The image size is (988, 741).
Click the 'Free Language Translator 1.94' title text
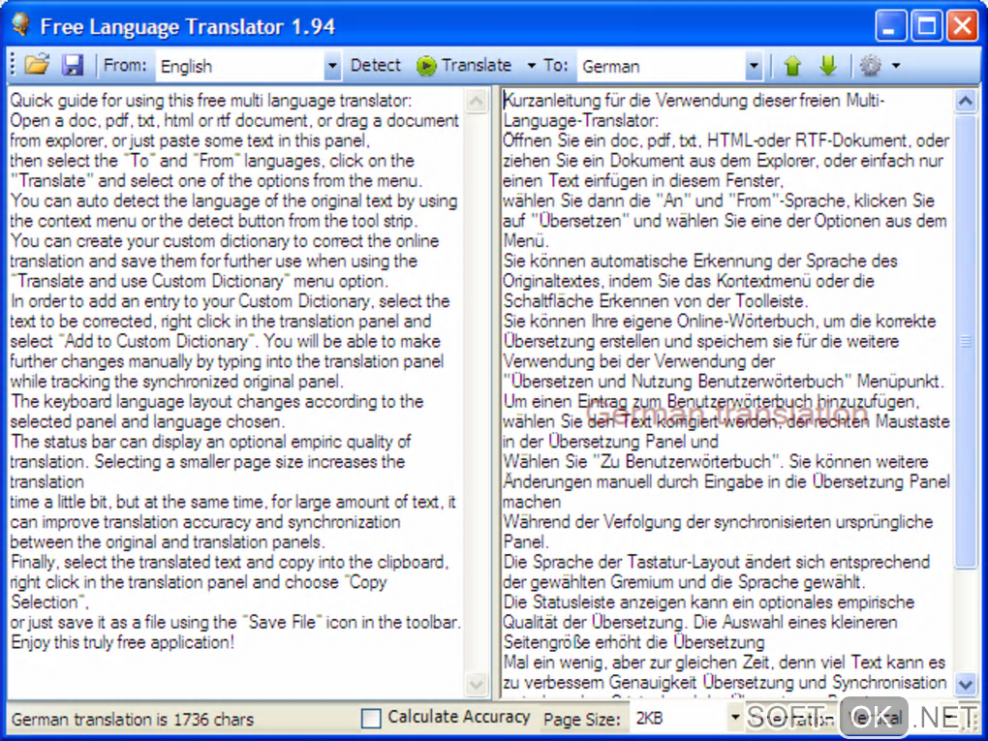click(x=187, y=26)
